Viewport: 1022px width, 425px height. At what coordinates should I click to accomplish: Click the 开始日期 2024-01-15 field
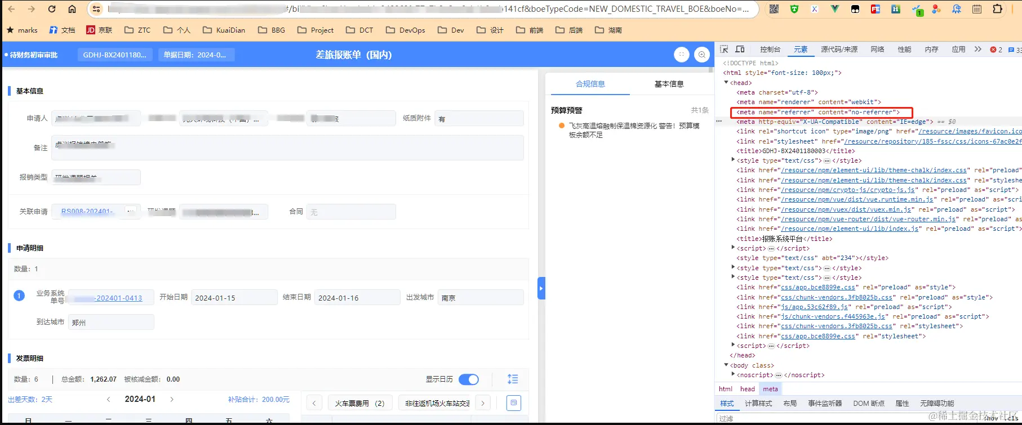(234, 298)
